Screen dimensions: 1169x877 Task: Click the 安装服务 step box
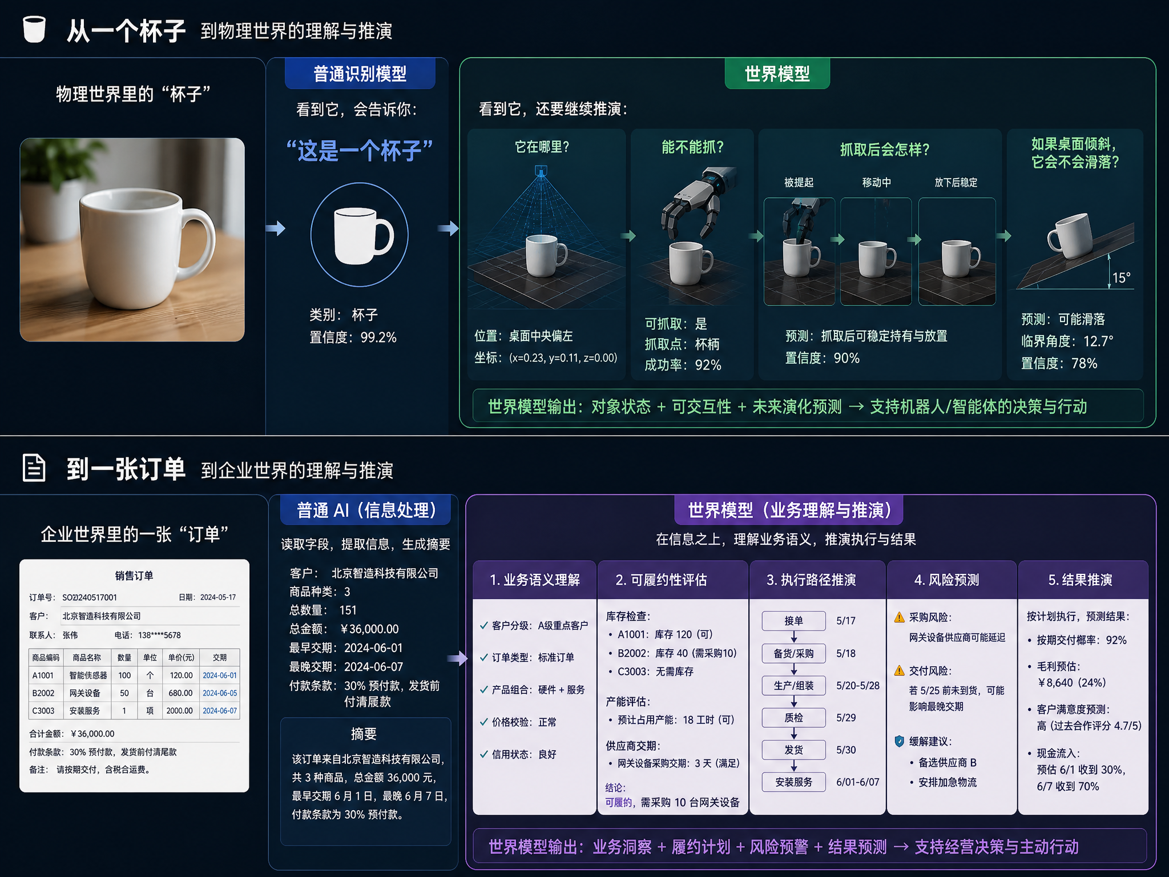(x=793, y=782)
